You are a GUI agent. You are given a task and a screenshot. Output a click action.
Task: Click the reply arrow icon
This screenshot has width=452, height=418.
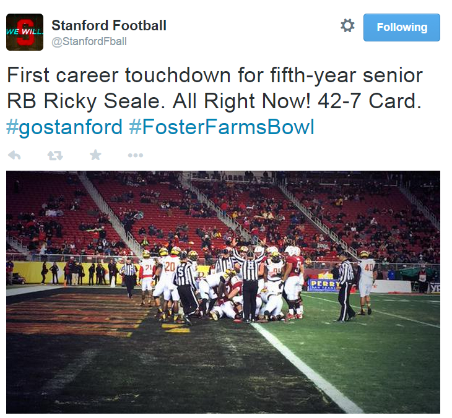[14, 155]
